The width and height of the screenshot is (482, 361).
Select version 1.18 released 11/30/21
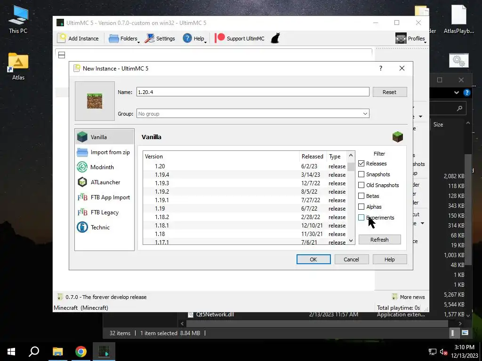(x=245, y=234)
